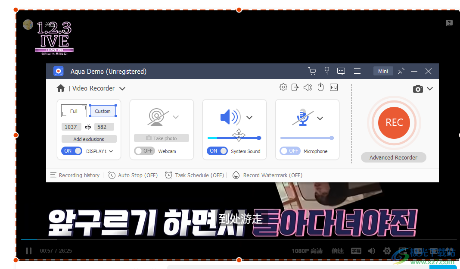Screen dimensions: 460x269
Task: Pin the Aqua Demo window on top
Action: point(401,71)
